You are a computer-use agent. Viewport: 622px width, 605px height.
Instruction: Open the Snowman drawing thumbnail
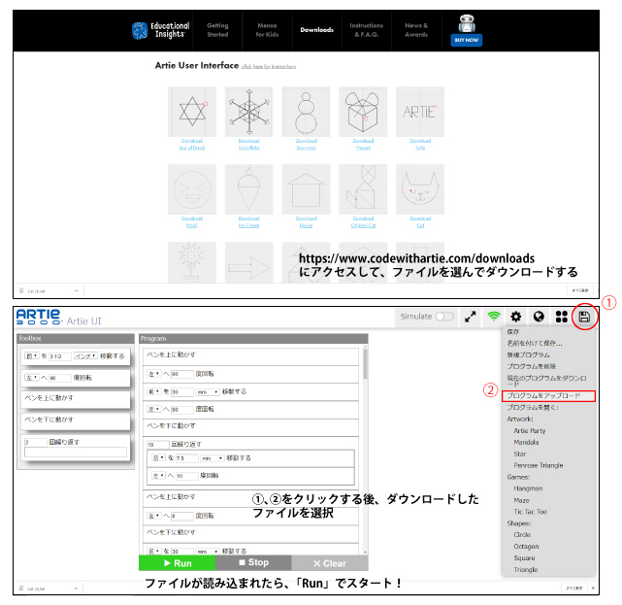tap(306, 112)
